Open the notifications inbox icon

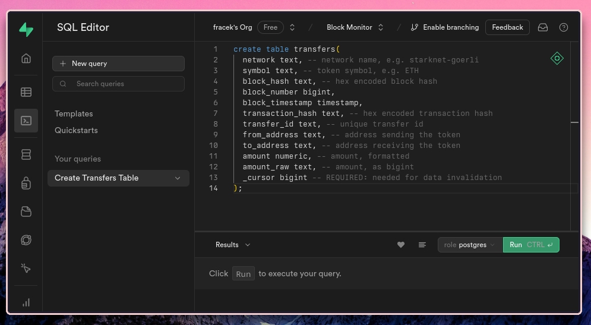[543, 27]
